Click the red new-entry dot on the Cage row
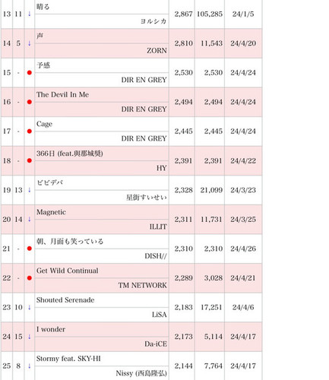Viewport: 329px width, 380px height. click(x=30, y=131)
